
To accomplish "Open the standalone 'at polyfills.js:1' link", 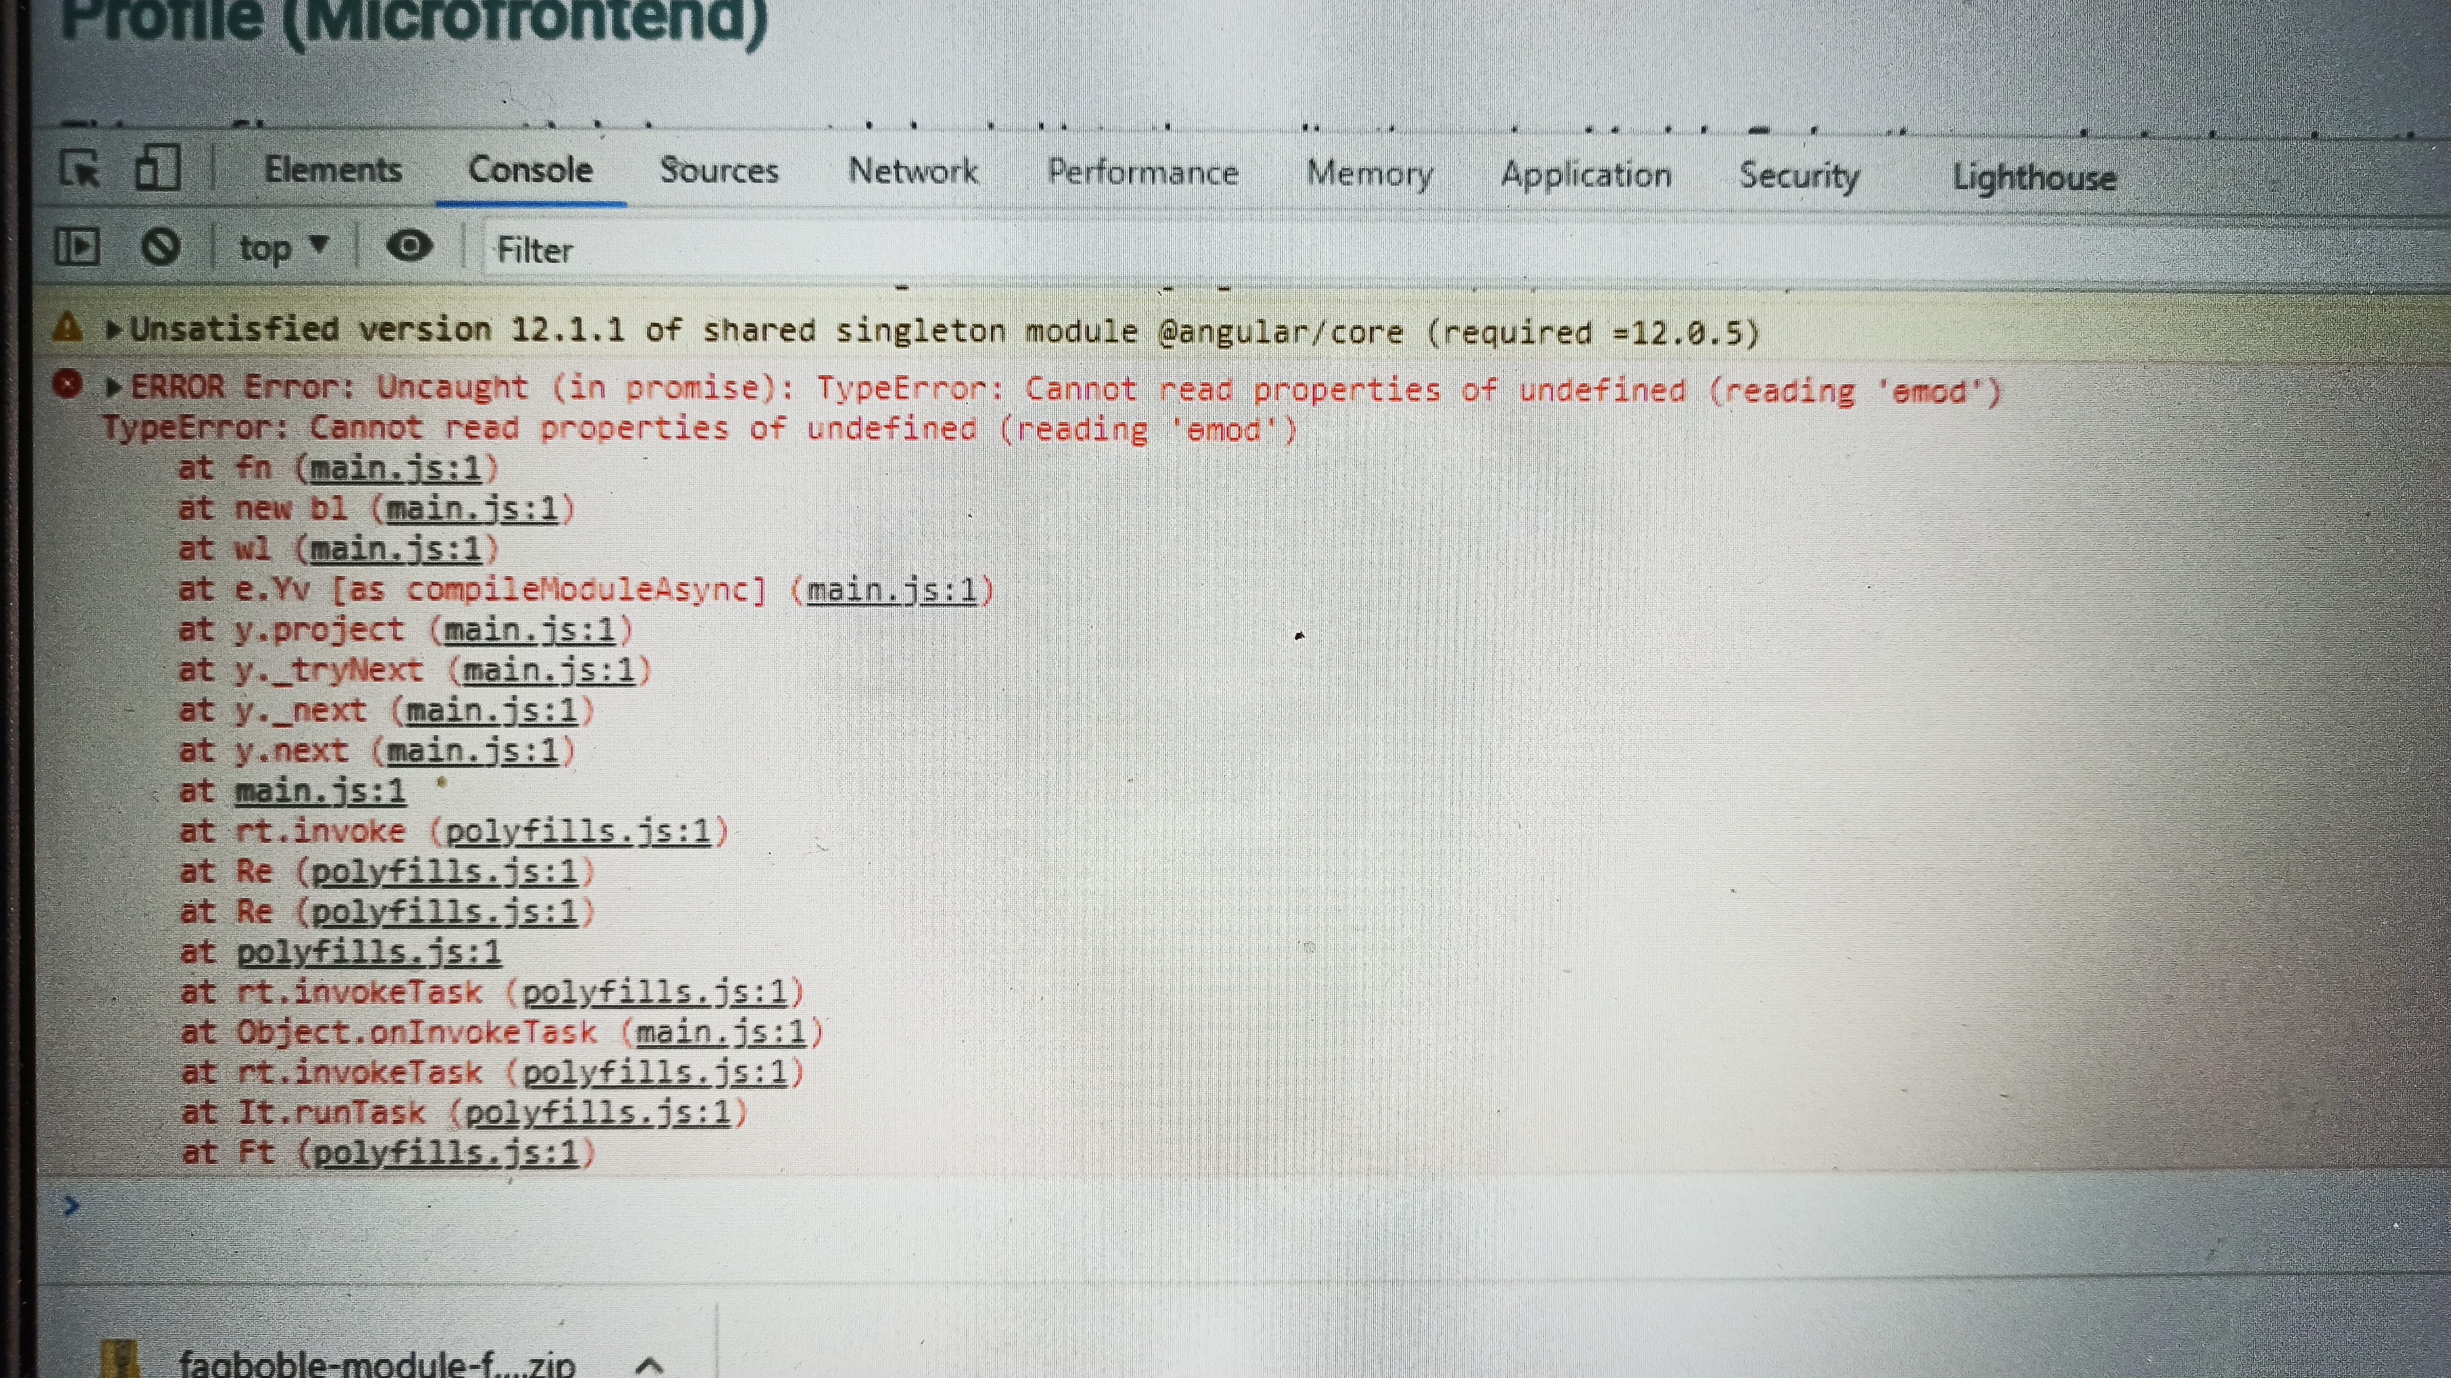I will 368,952.
